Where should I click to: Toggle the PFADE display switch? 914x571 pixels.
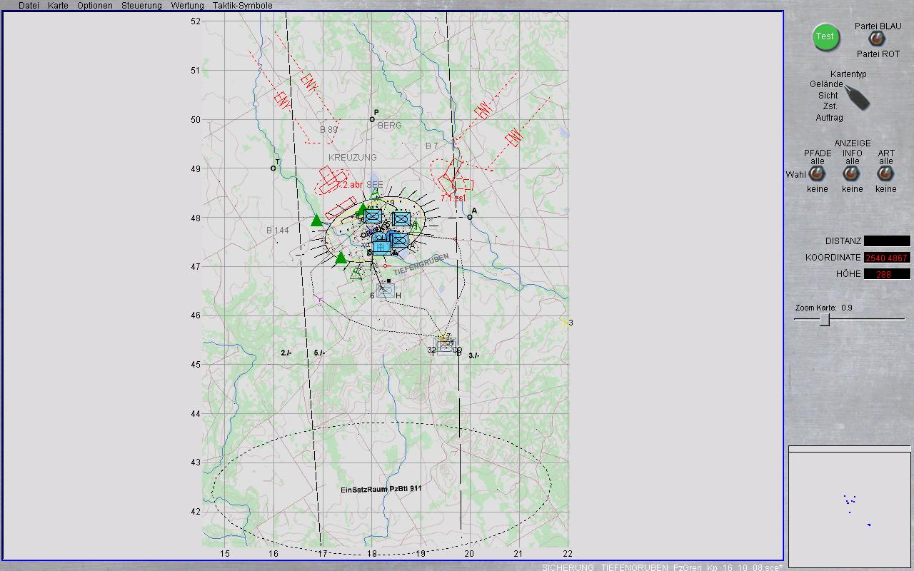point(817,174)
